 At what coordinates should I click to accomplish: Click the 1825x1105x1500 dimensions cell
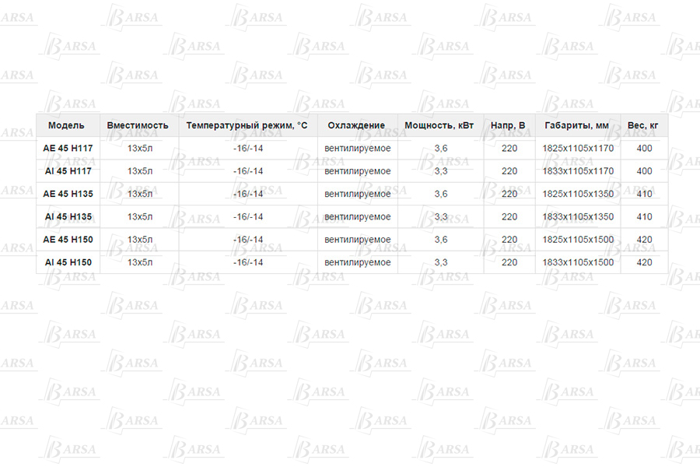pos(577,240)
